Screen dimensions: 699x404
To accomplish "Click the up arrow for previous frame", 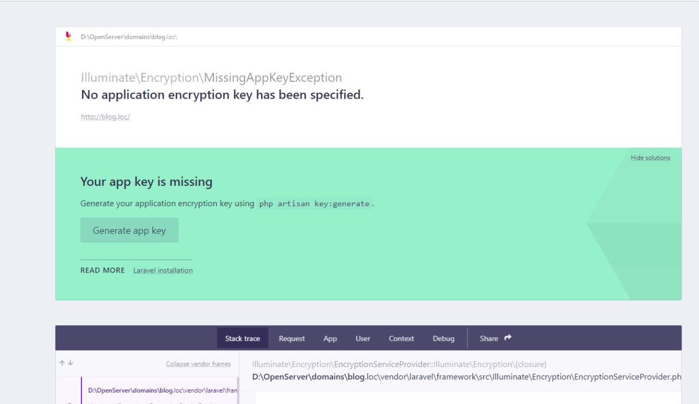I will (62, 363).
